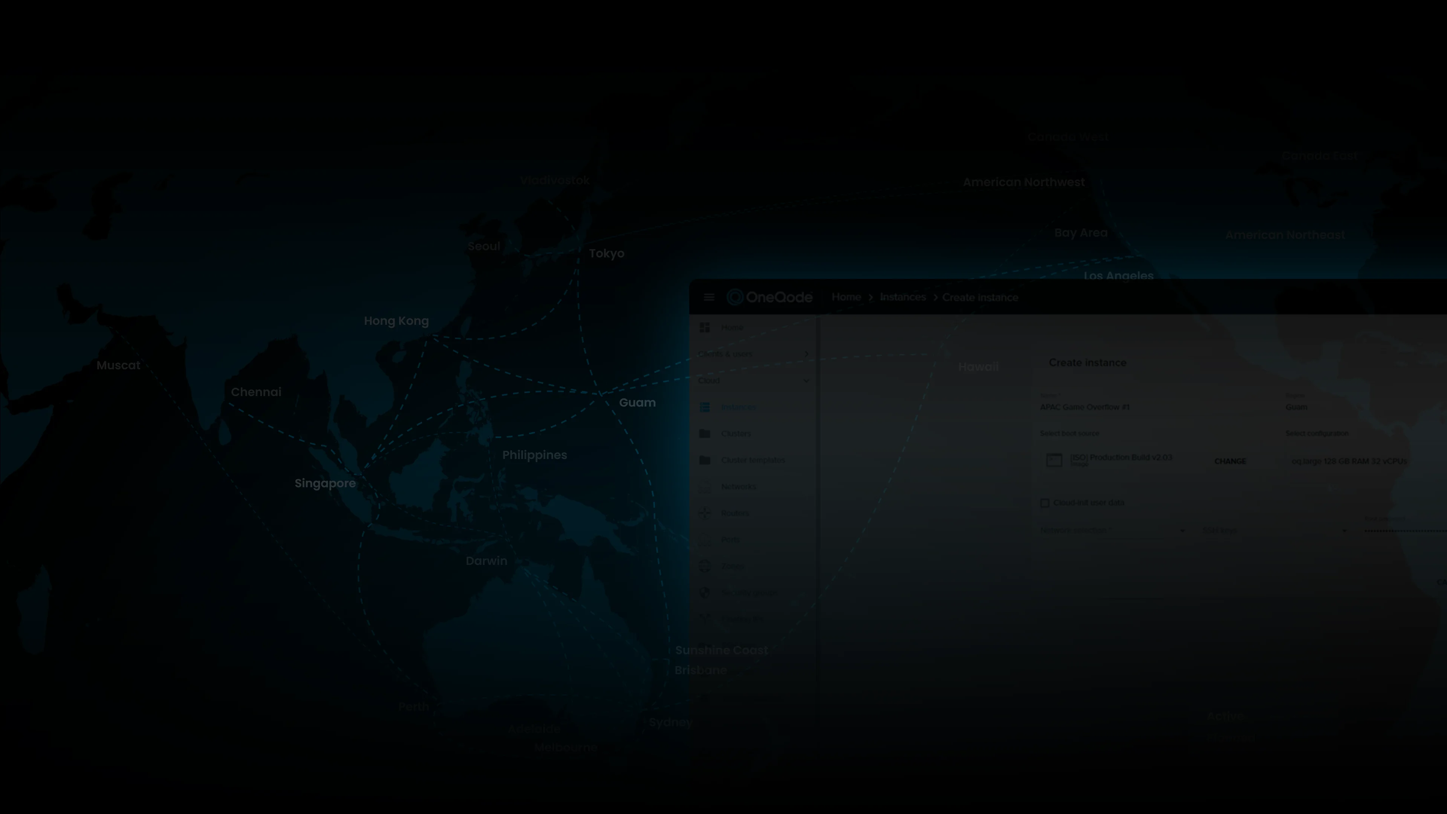
Task: Open the Routers section
Action: pos(735,513)
